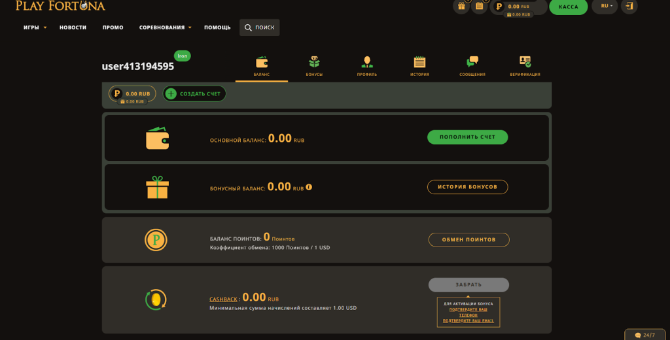Screen dimensions: 670x340
Task: Open the 24/7 support chat
Action: [645, 335]
